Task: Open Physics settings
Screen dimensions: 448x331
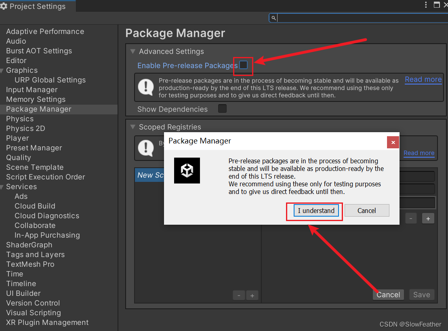Action: (x=20, y=119)
